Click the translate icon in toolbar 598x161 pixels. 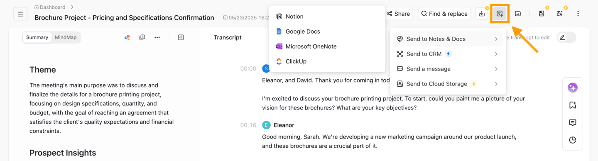tap(560, 14)
